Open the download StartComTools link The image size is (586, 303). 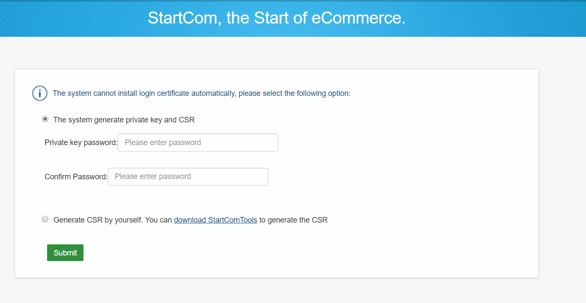215,220
